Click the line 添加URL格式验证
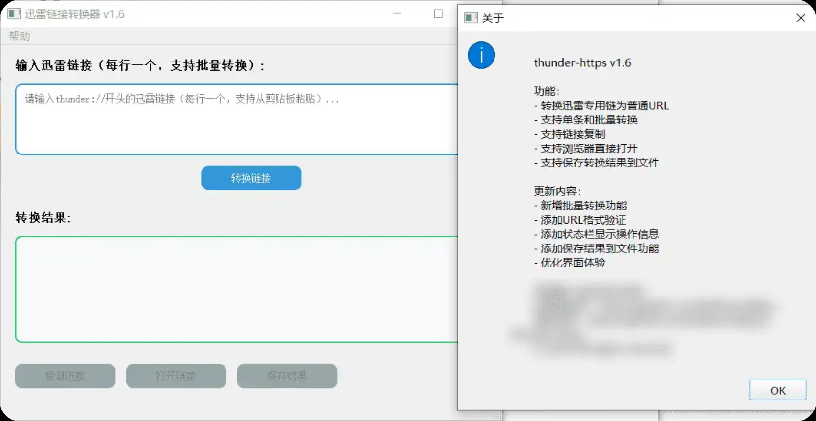 click(x=580, y=220)
